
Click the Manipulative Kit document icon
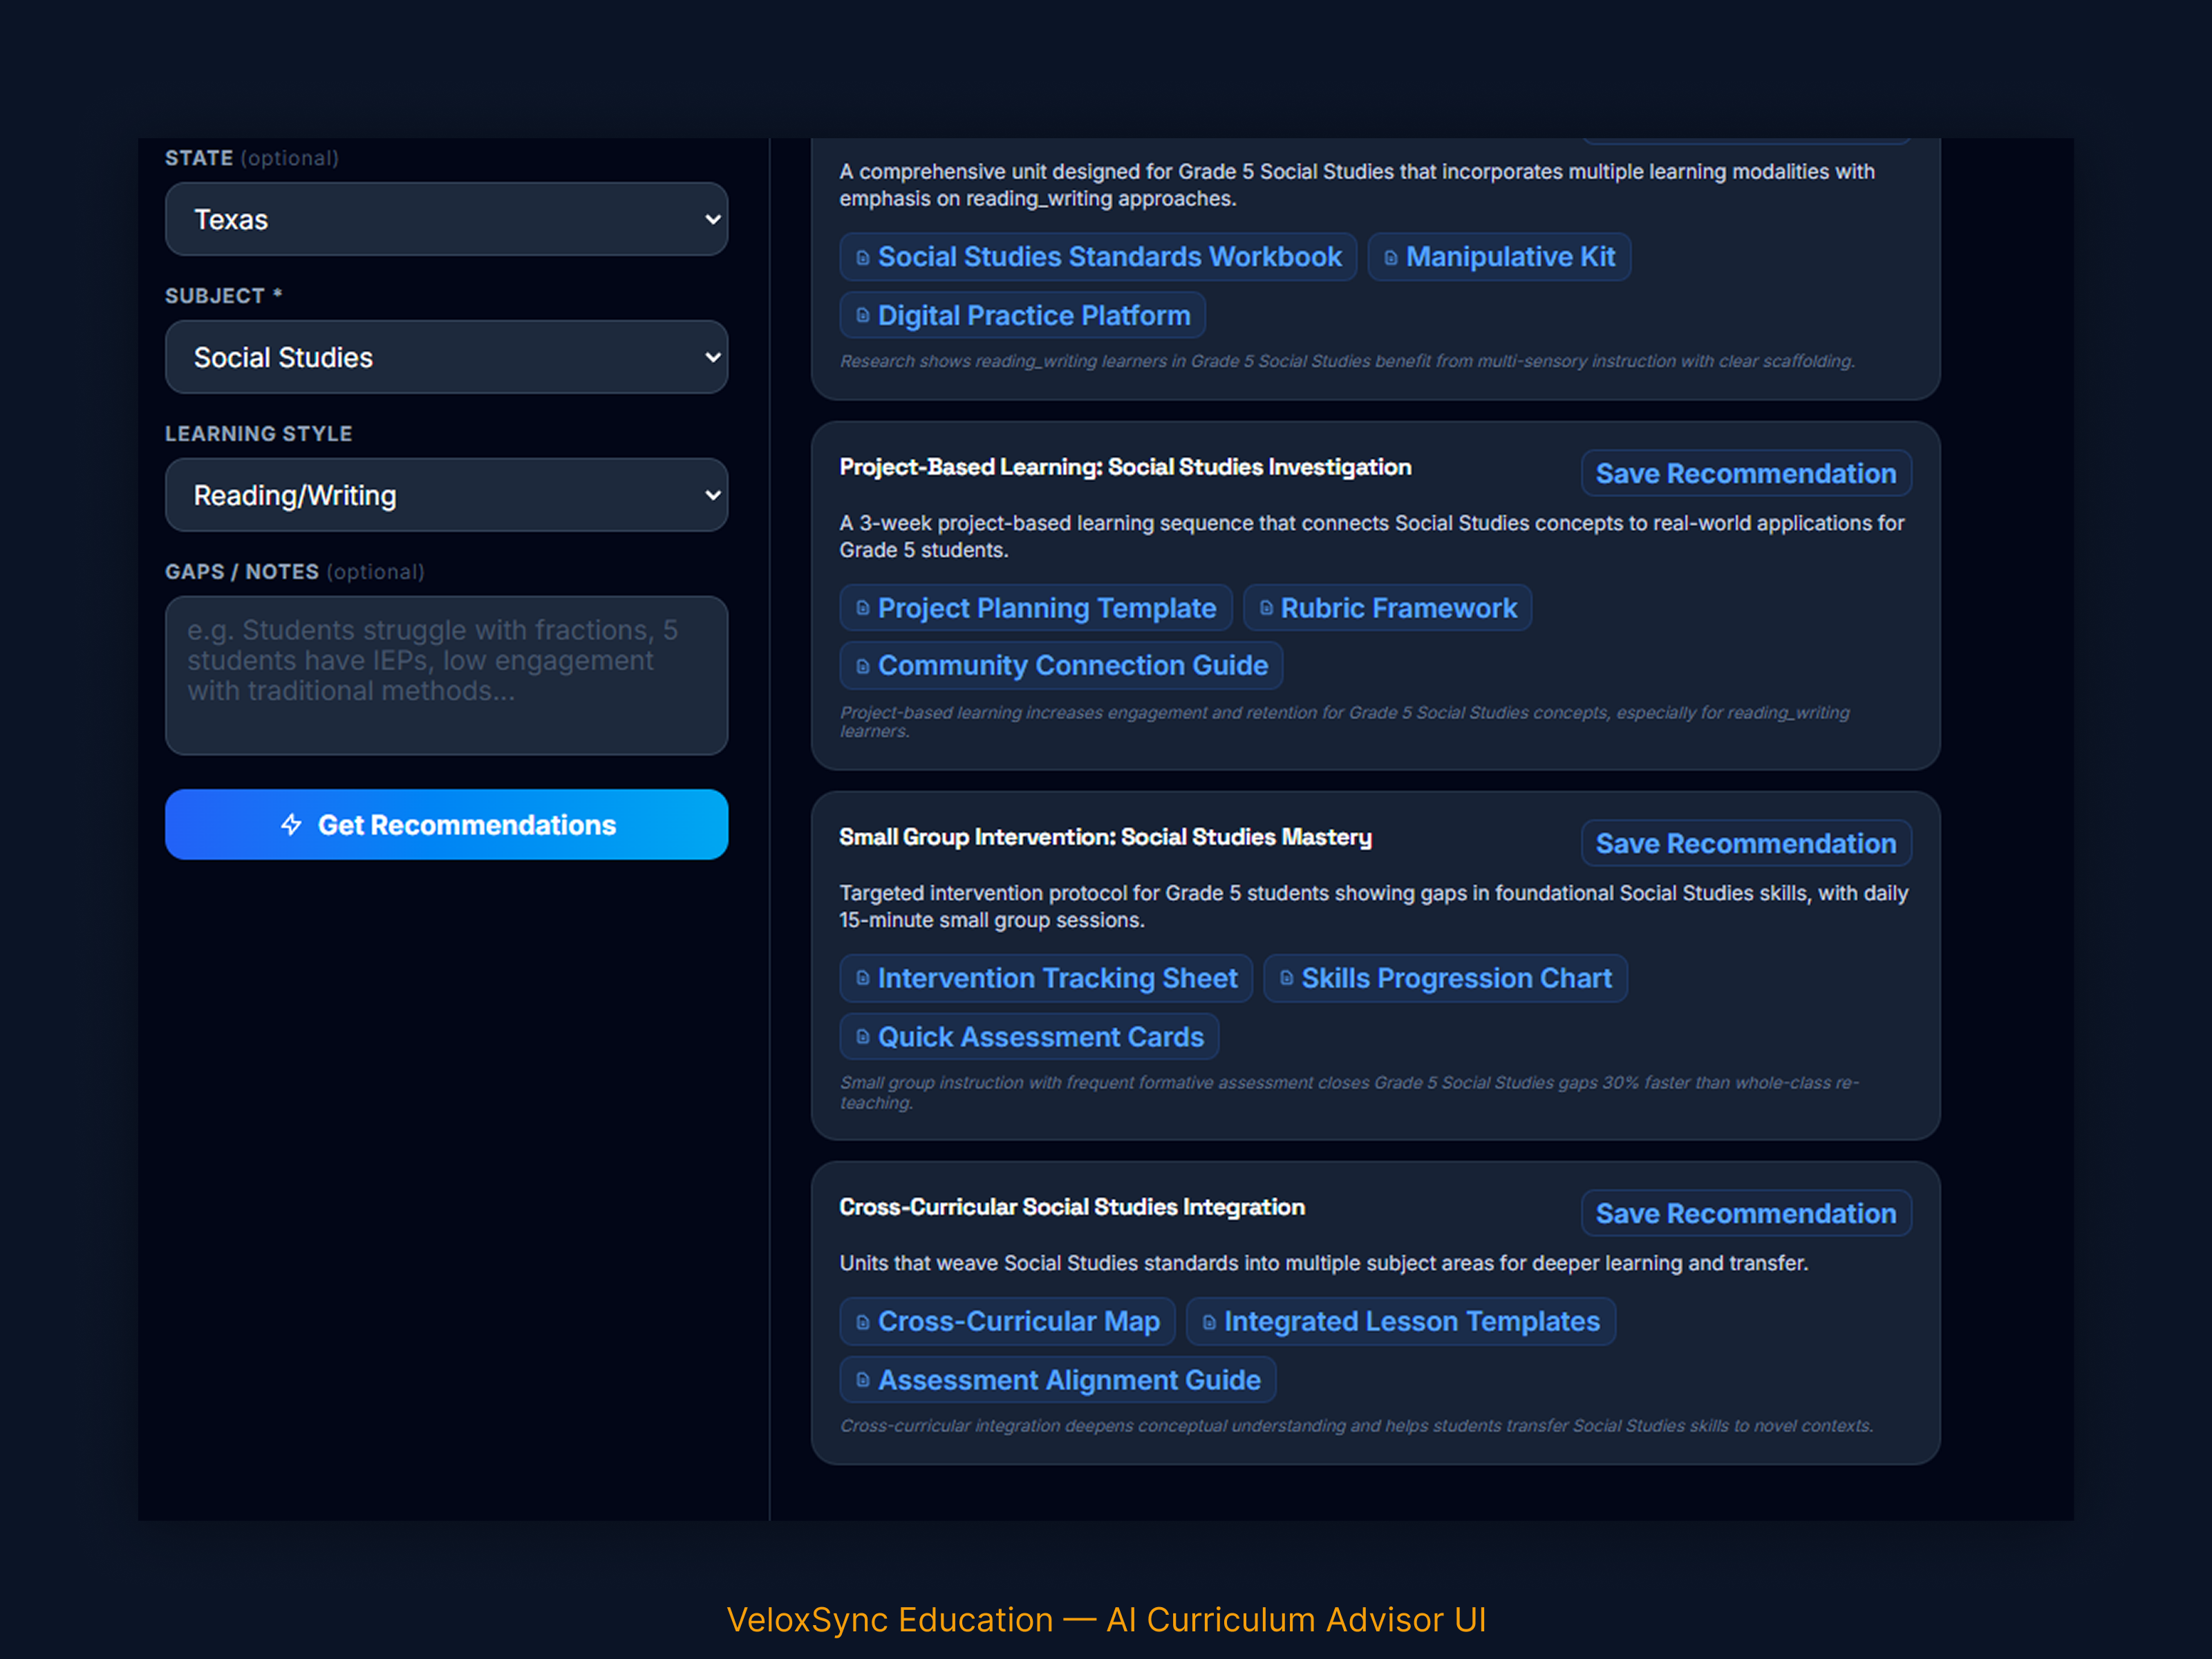1390,258
